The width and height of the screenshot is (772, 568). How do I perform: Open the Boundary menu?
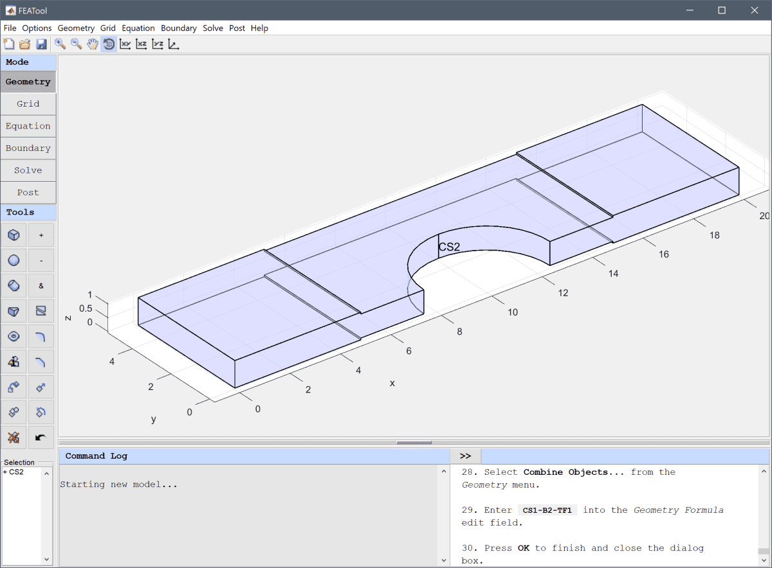[179, 28]
